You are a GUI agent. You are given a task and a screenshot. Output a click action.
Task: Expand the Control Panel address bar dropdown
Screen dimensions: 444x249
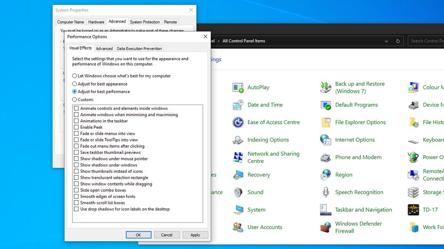click(386, 41)
